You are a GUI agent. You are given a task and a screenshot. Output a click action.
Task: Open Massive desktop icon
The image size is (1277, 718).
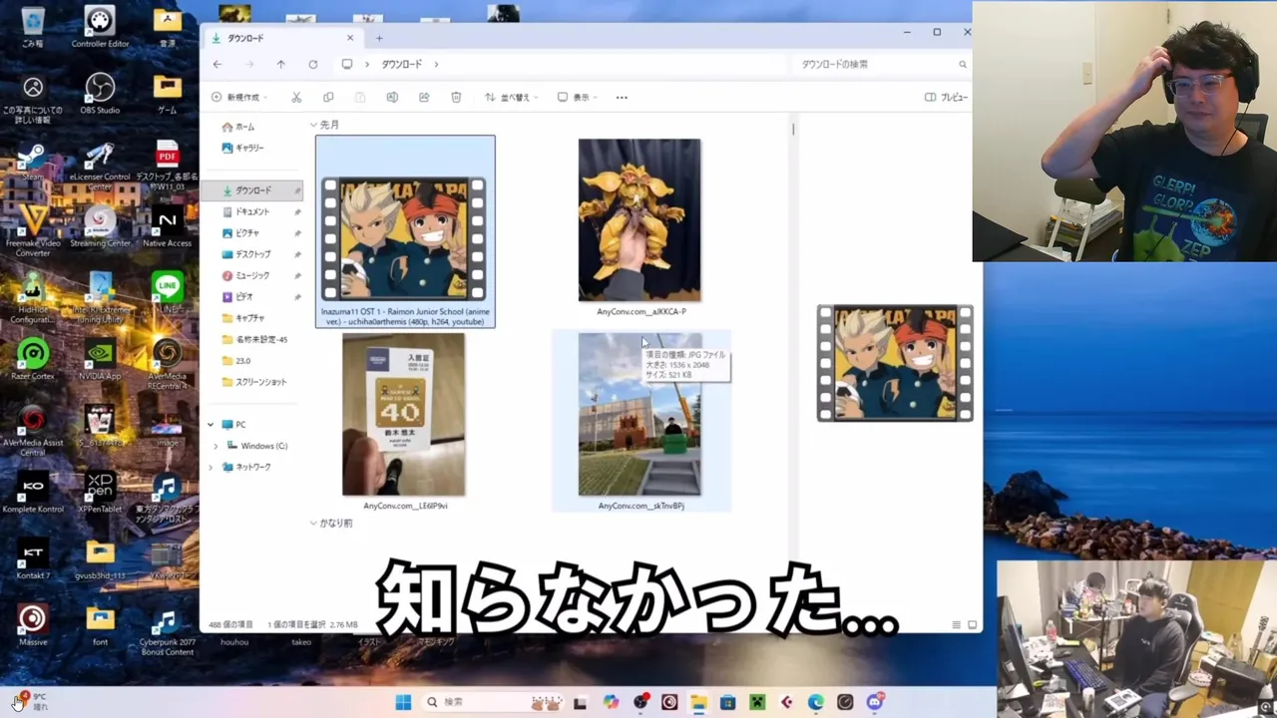[33, 624]
